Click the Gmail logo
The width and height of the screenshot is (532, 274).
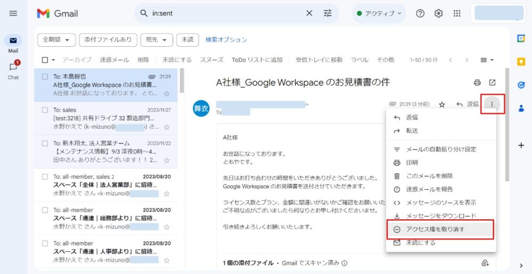click(x=57, y=13)
